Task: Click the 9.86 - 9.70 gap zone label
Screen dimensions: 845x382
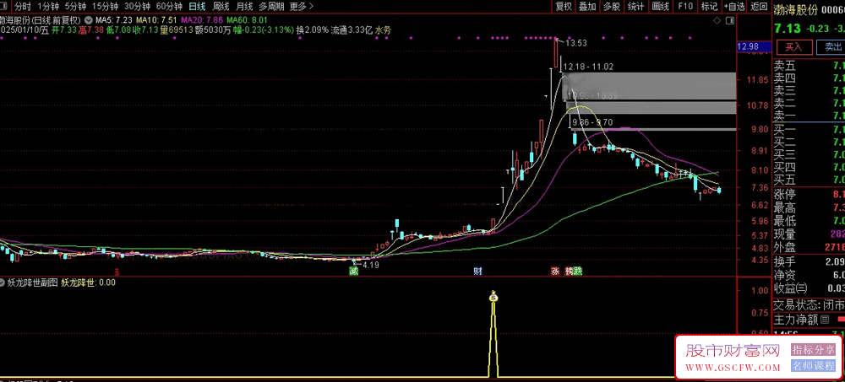Action: click(592, 122)
